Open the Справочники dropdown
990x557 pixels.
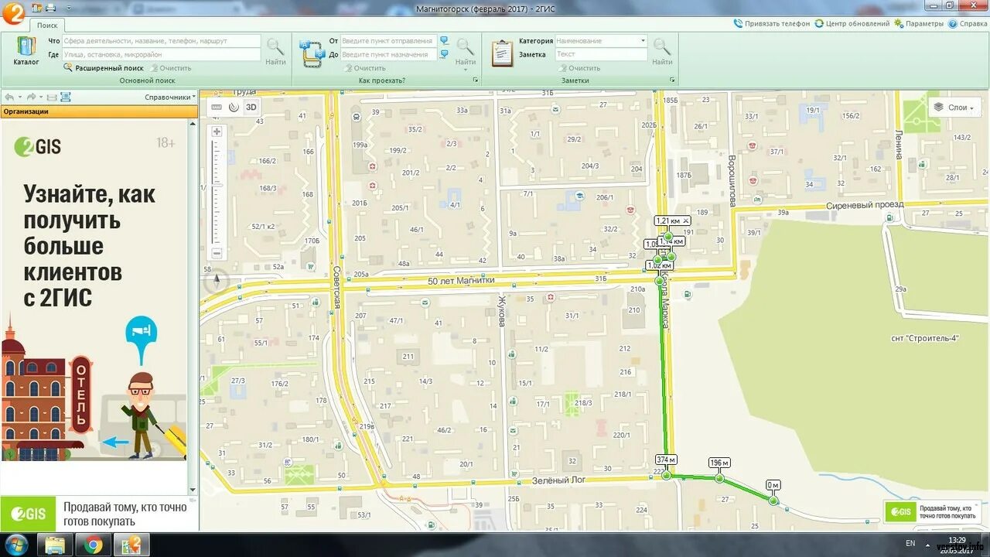click(x=169, y=97)
